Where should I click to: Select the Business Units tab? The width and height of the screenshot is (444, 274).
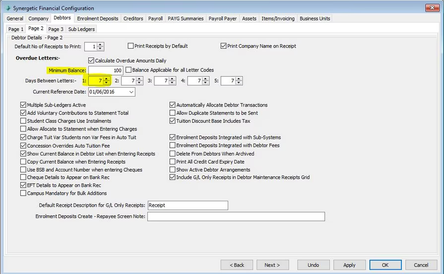click(x=315, y=19)
